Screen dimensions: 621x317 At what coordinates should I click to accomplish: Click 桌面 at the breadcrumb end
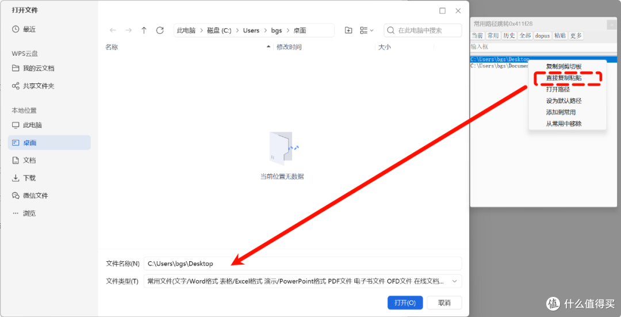point(300,30)
